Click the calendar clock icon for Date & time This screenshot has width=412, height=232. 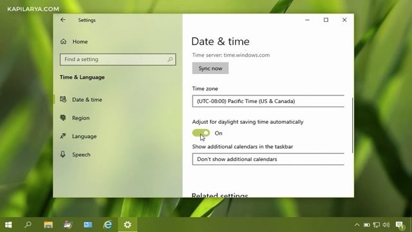click(x=63, y=99)
